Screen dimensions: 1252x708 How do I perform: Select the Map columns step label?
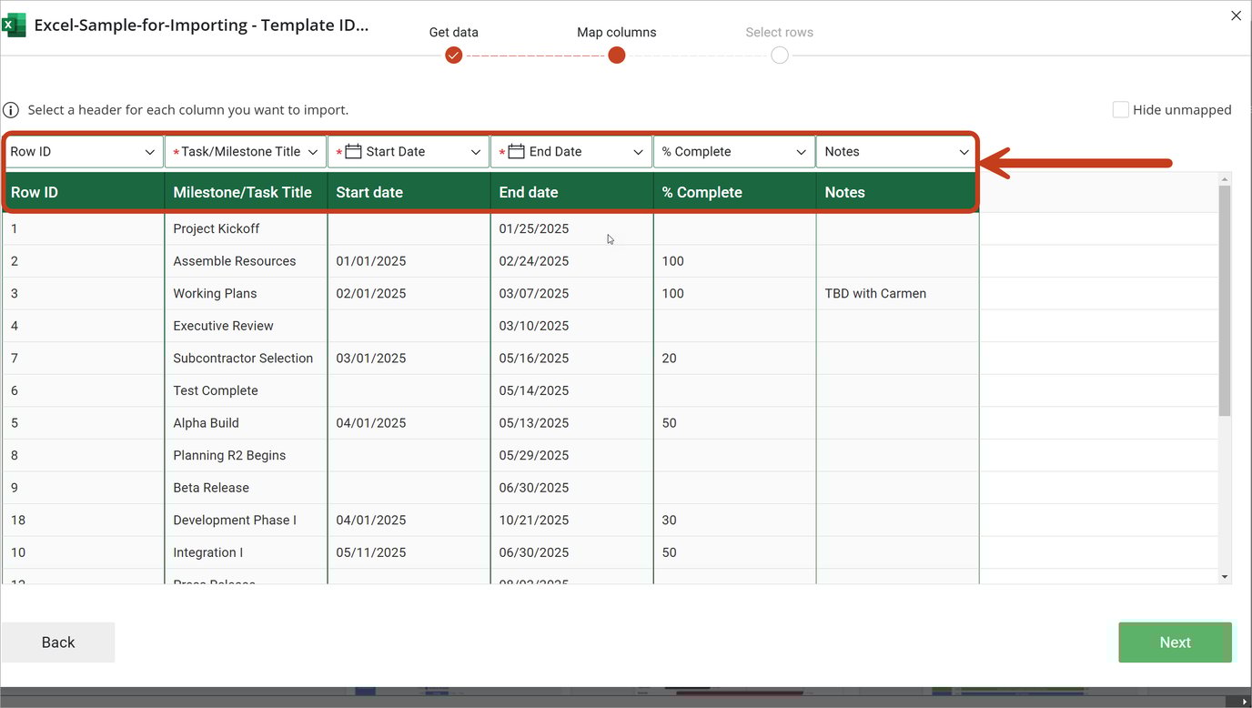(616, 32)
